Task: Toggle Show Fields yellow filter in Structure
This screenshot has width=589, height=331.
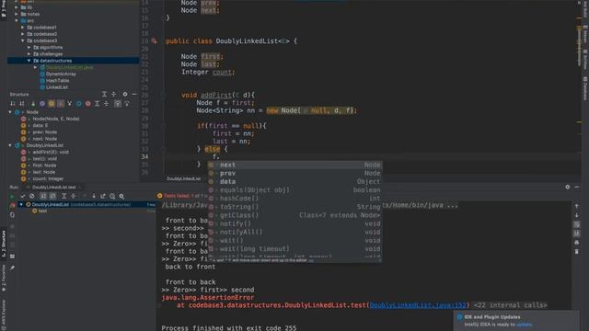Action: pos(52,103)
